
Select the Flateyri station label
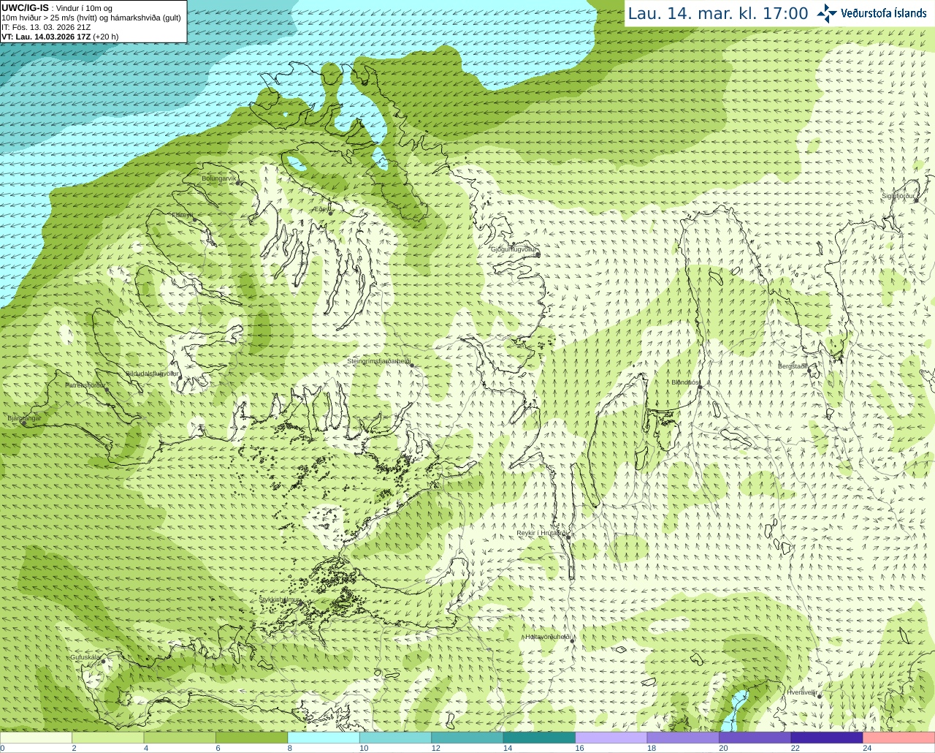pos(182,215)
